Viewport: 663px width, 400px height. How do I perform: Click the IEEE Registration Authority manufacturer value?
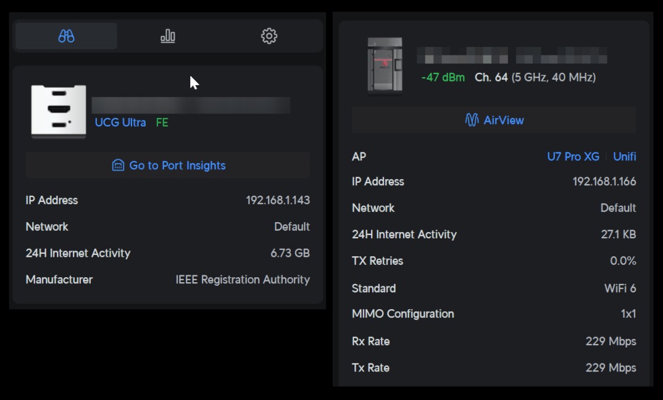point(243,280)
